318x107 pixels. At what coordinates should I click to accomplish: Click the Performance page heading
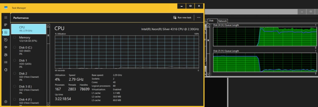21,18
